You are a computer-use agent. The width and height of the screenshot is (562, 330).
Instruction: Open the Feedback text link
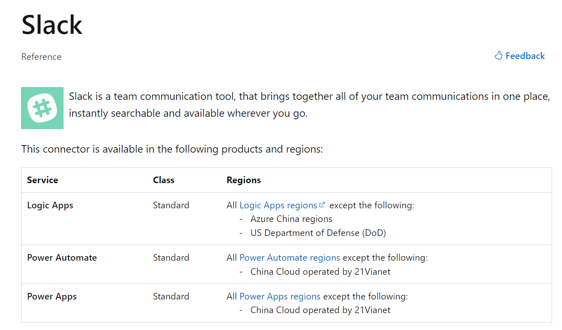point(525,56)
